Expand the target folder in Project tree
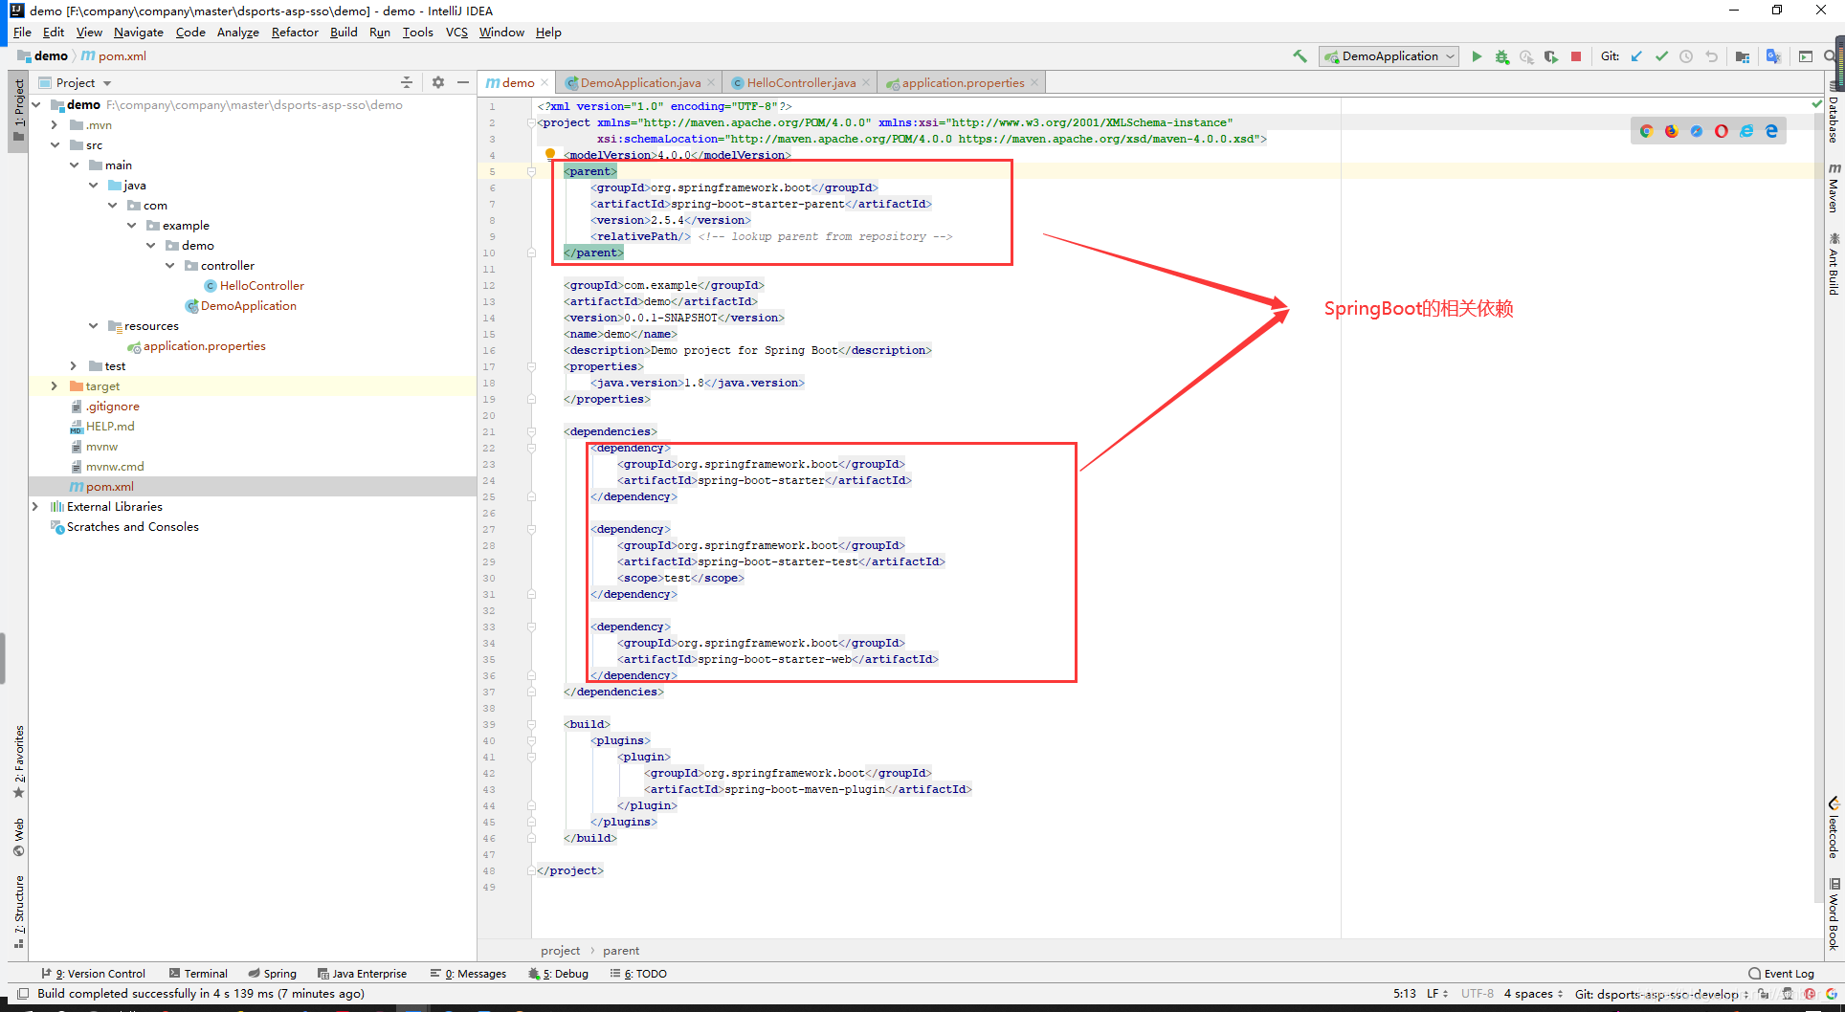This screenshot has height=1012, width=1845. [55, 385]
